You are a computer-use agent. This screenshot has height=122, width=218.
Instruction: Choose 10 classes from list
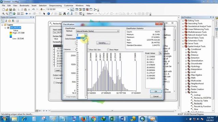(x=80, y=53)
